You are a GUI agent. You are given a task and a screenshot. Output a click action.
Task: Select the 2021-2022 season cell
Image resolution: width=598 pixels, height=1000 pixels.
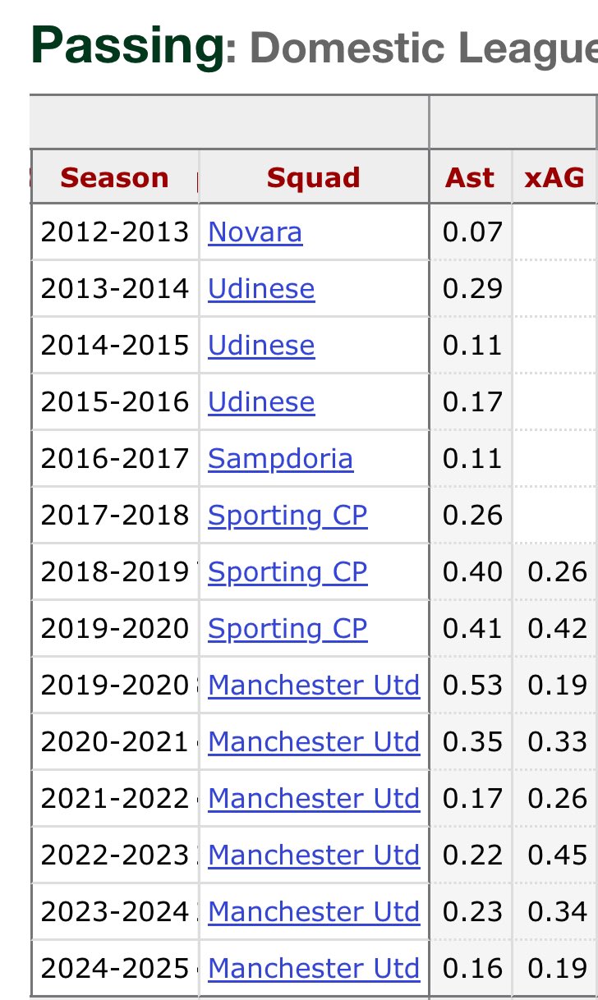click(x=115, y=799)
